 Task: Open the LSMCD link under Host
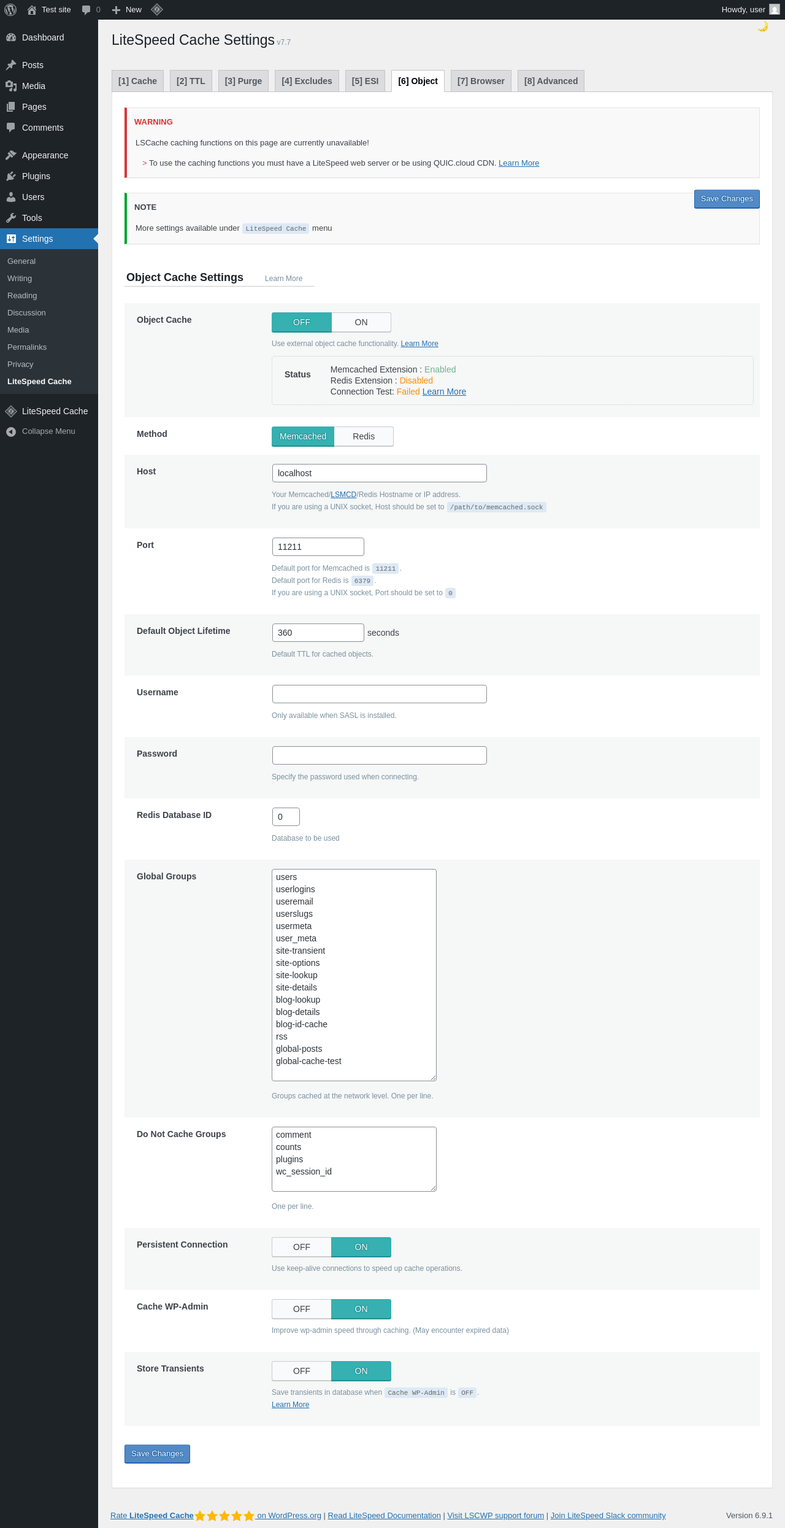point(343,495)
